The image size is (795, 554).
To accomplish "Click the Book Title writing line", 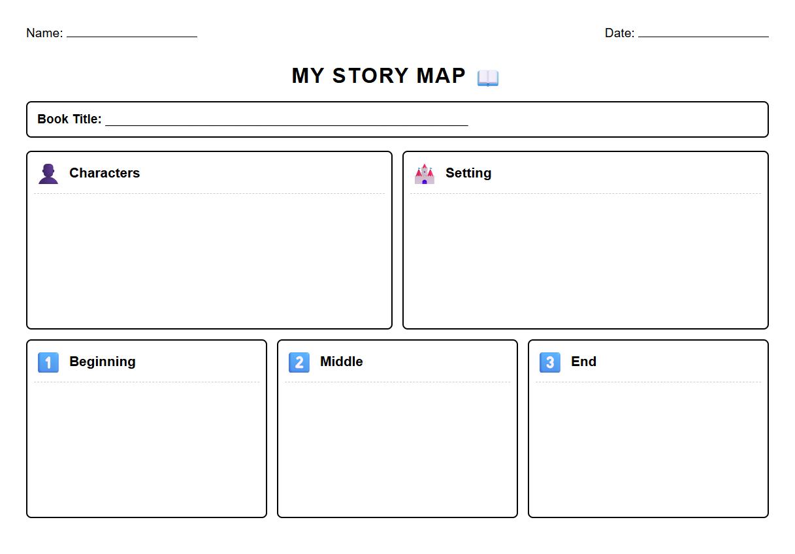I will click(287, 123).
